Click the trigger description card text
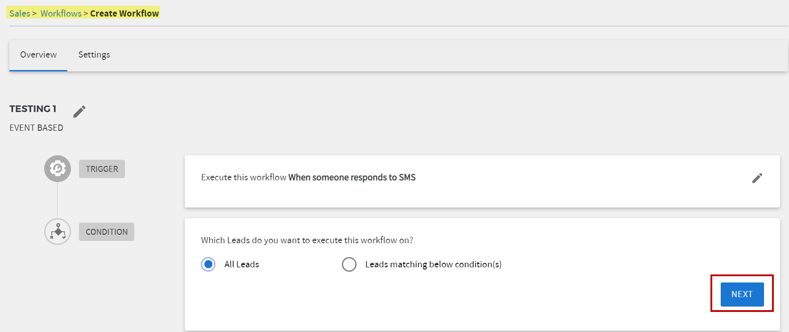The width and height of the screenshot is (789, 332). 308,177
